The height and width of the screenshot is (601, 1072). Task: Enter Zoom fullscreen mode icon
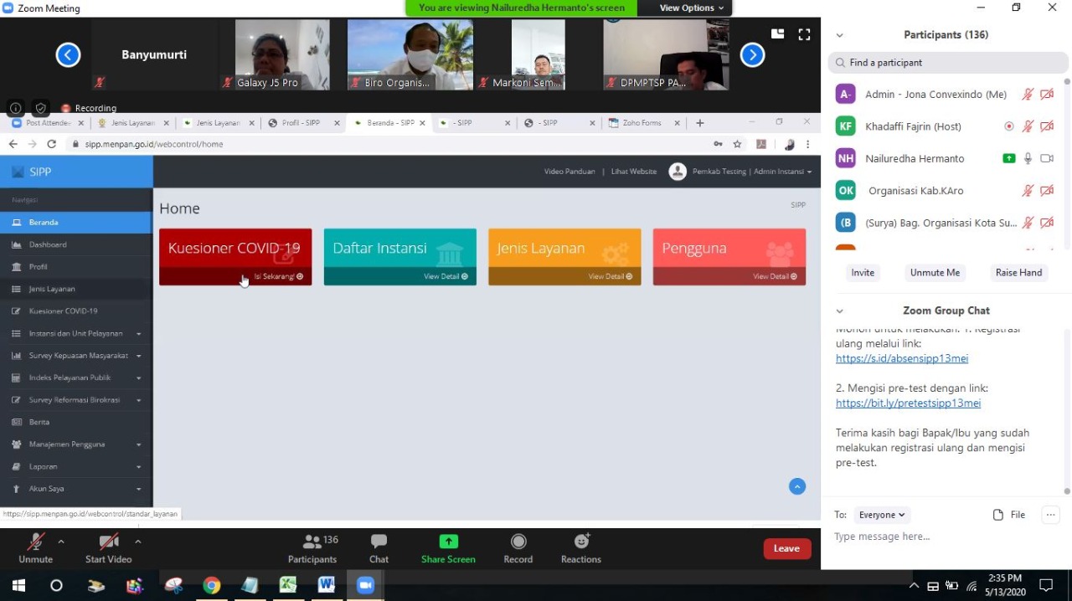(804, 34)
